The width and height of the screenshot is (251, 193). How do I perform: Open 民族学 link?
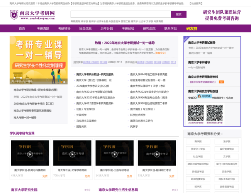(x=134, y=127)
